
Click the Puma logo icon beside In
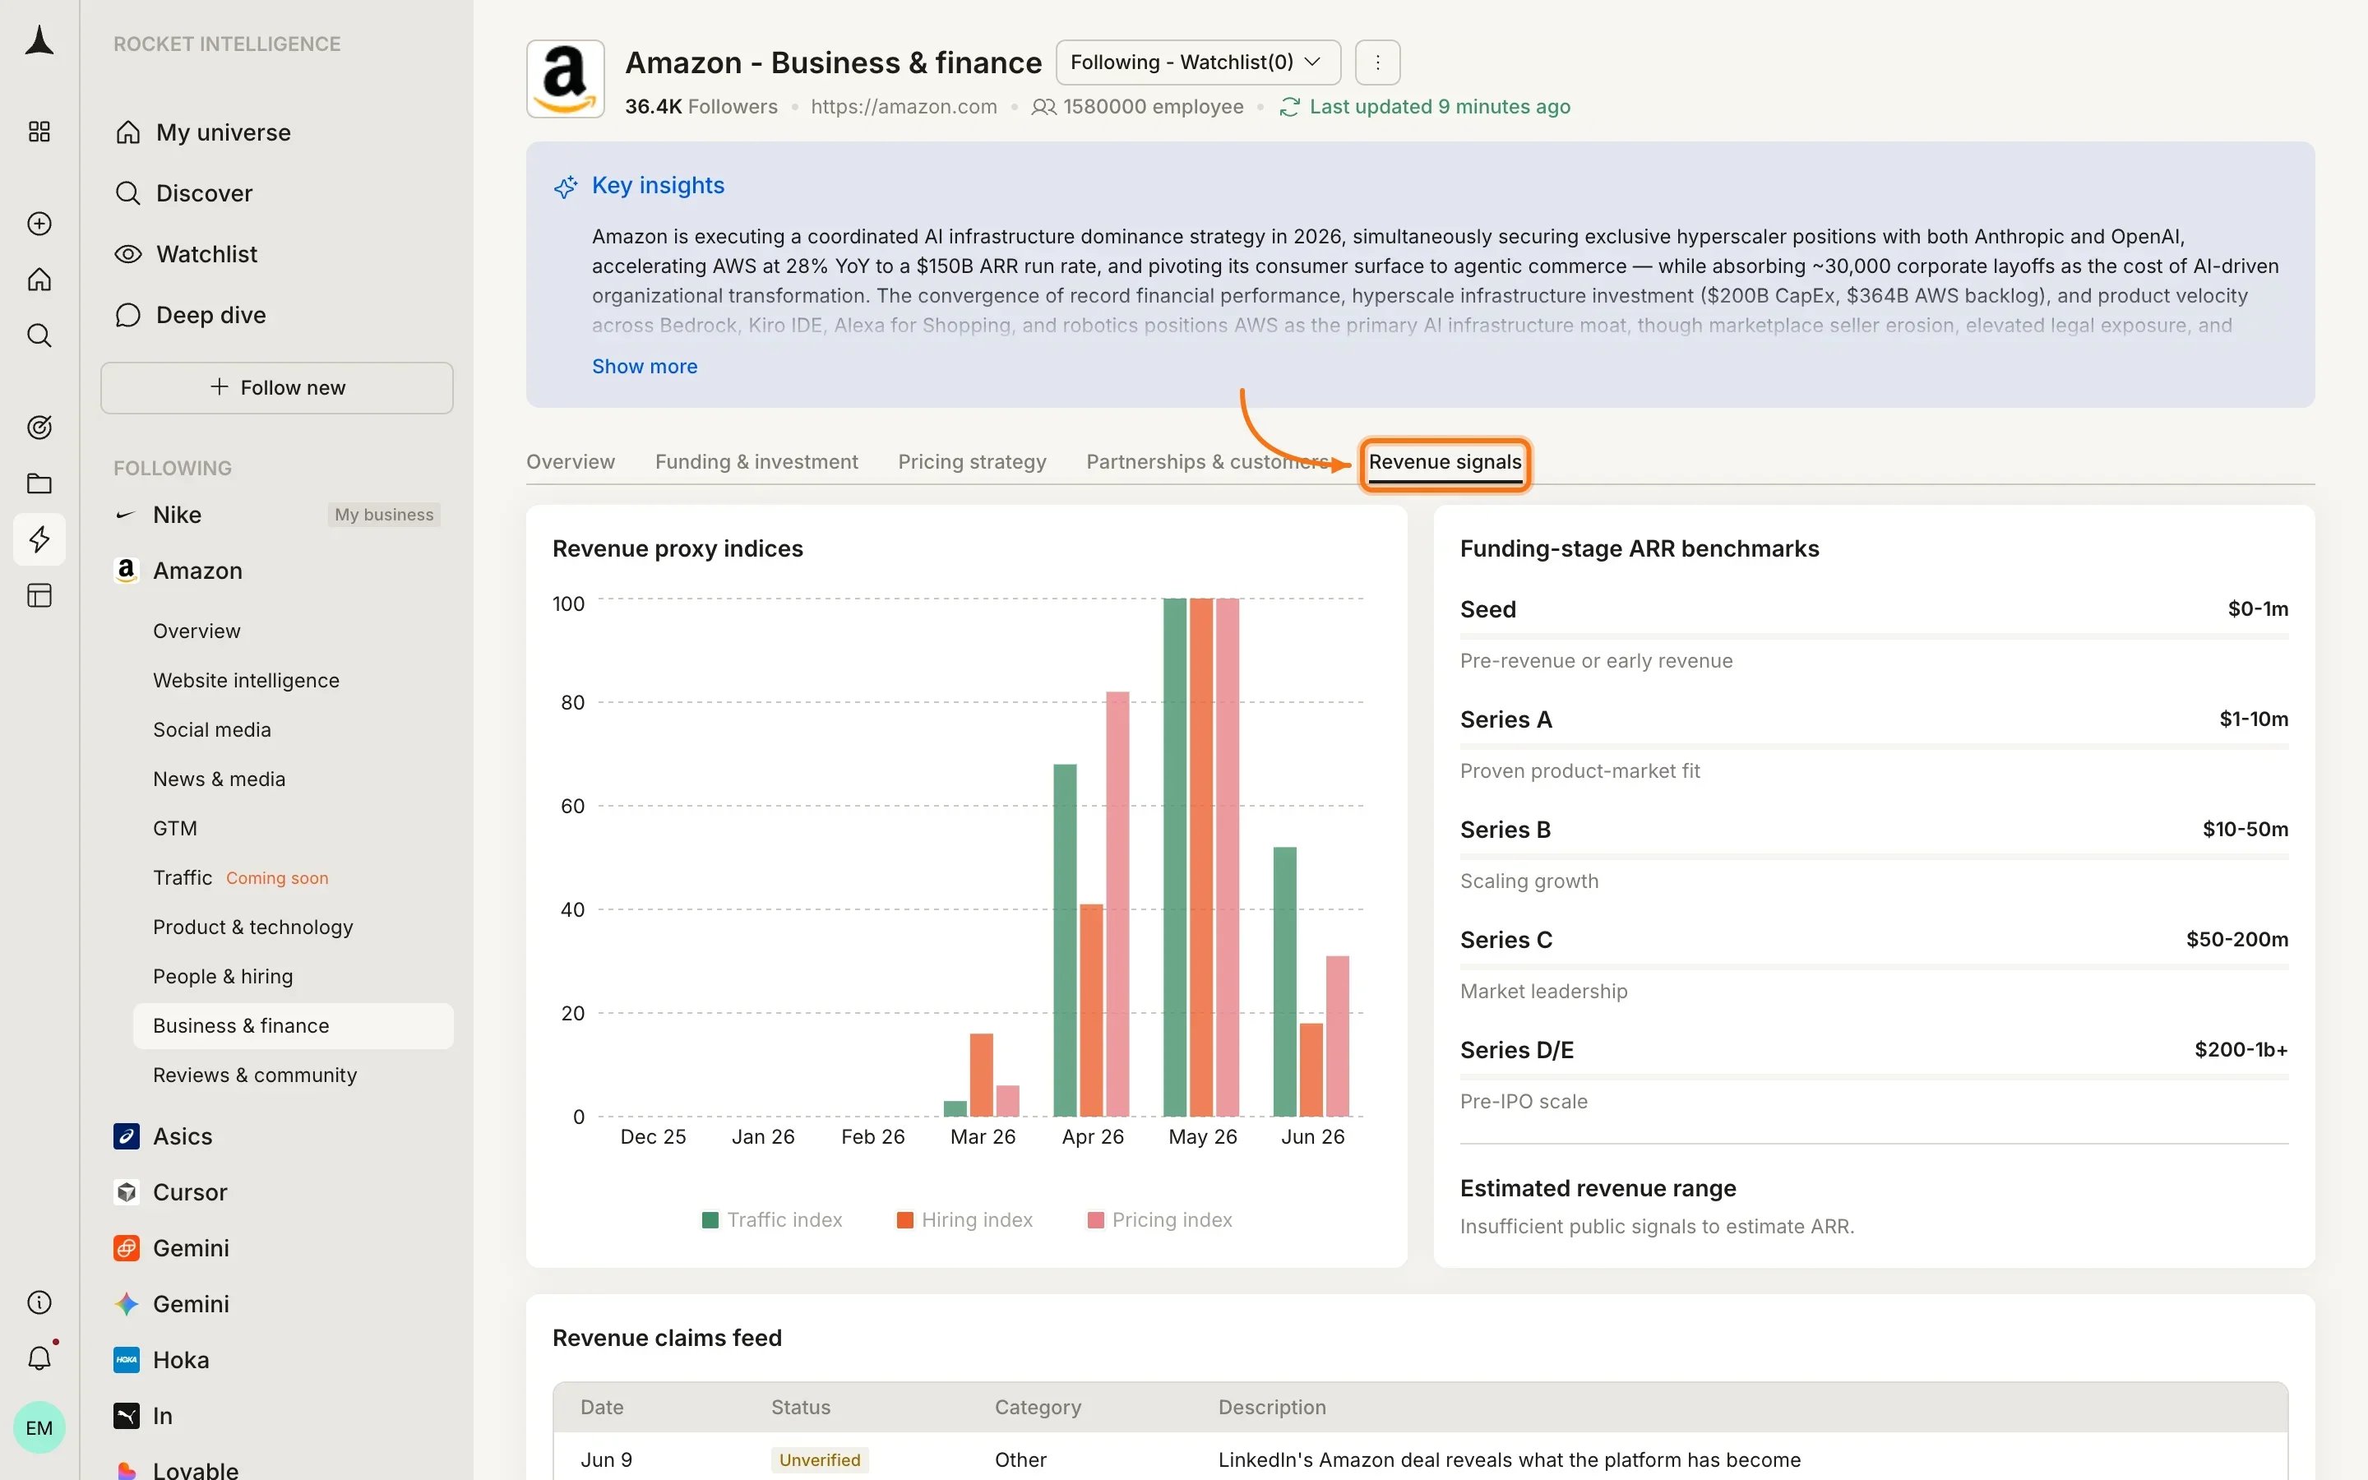127,1415
